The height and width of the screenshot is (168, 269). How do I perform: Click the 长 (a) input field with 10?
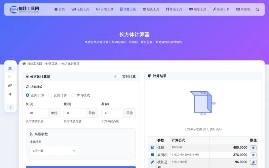point(37,113)
